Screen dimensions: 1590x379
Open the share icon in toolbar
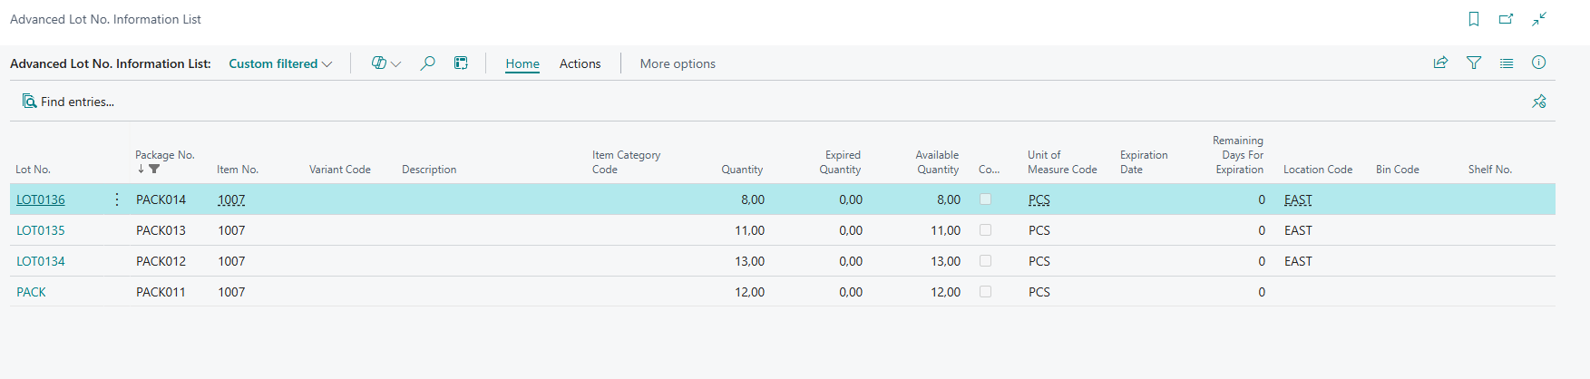point(1440,63)
